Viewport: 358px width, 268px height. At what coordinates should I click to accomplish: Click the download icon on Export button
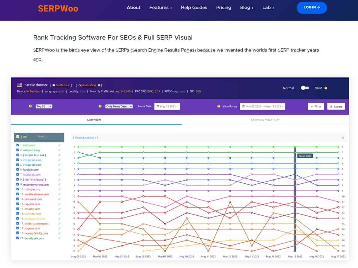(x=331, y=107)
